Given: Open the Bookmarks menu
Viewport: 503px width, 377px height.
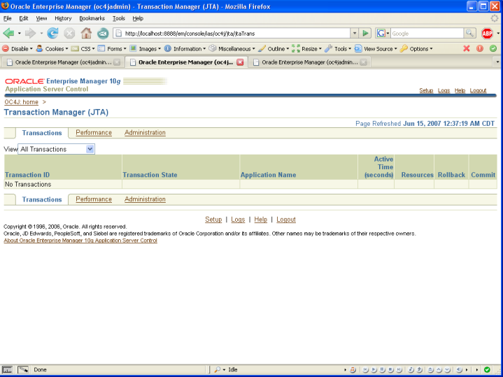Looking at the screenshot, I should coord(92,18).
